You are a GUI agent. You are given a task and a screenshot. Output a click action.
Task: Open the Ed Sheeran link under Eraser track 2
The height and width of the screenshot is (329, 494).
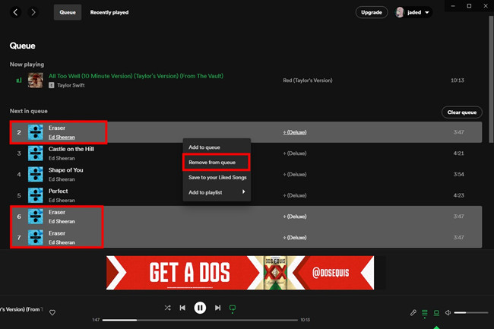tap(62, 138)
